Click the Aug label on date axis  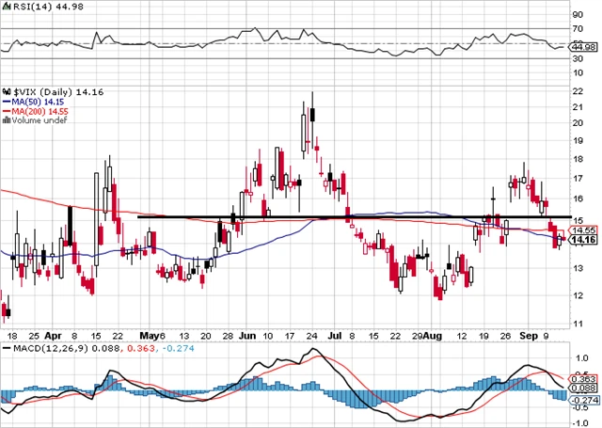click(431, 333)
